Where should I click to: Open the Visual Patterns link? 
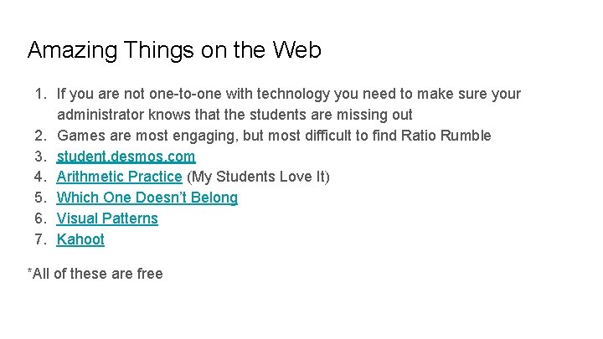coord(107,218)
